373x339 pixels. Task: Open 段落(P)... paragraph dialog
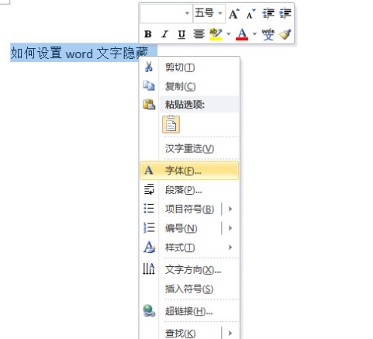[189, 190]
